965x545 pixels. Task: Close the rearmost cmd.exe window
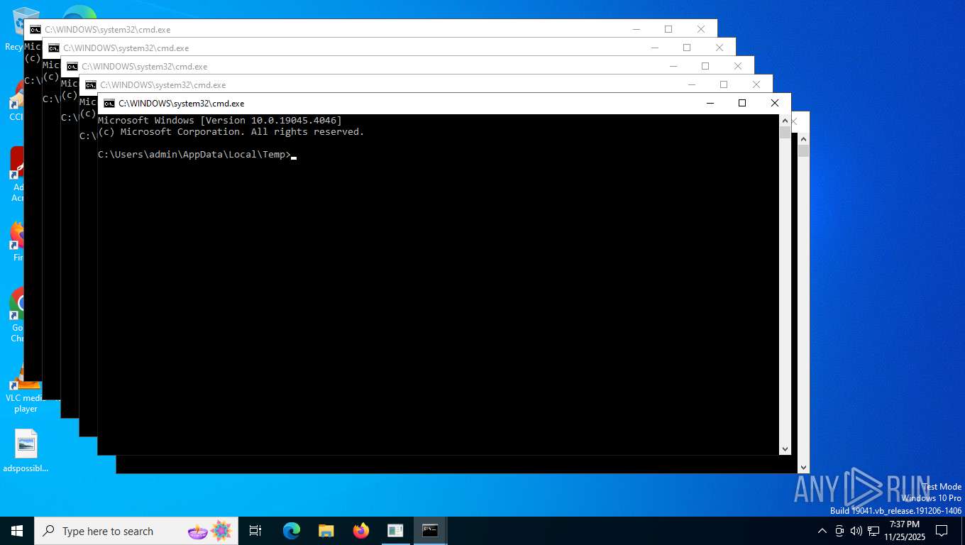(x=701, y=29)
